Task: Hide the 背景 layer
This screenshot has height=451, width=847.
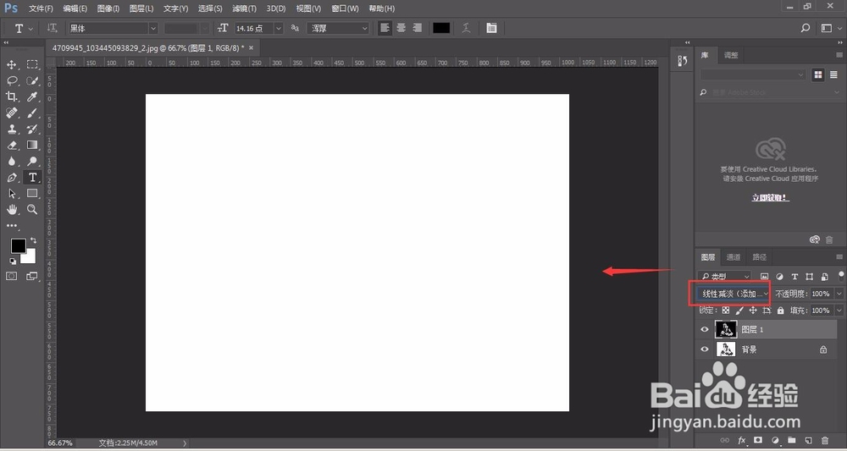Action: point(705,349)
